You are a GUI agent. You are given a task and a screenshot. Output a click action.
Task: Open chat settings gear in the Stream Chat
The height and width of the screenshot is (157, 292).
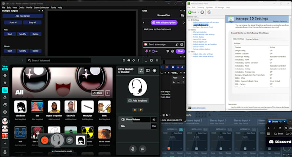(173, 51)
